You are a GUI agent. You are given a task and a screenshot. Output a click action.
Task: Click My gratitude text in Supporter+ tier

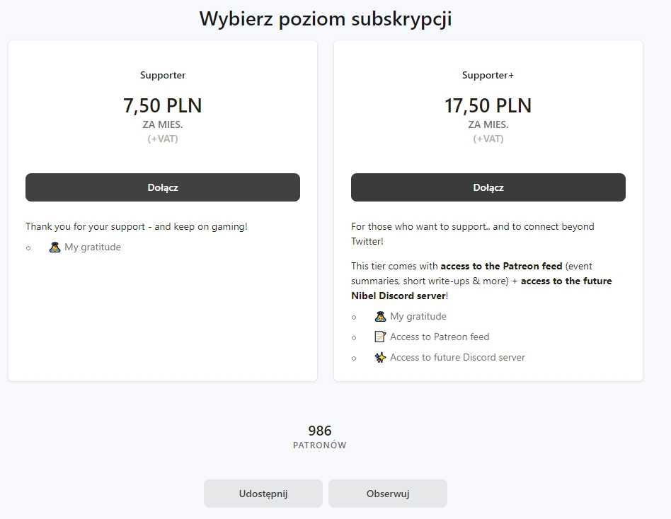(x=418, y=317)
